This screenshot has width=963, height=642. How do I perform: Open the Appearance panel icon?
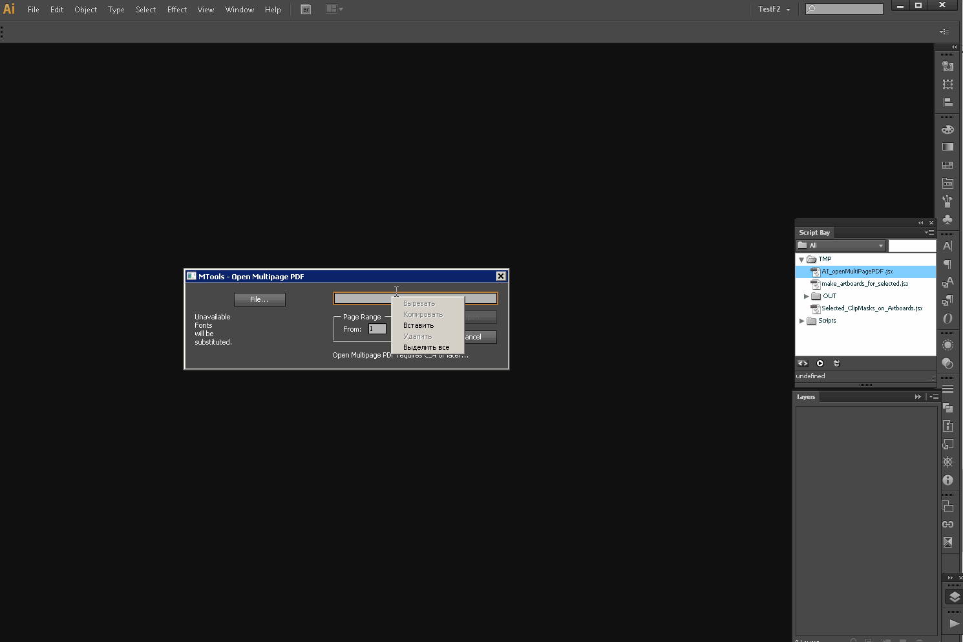click(x=947, y=66)
